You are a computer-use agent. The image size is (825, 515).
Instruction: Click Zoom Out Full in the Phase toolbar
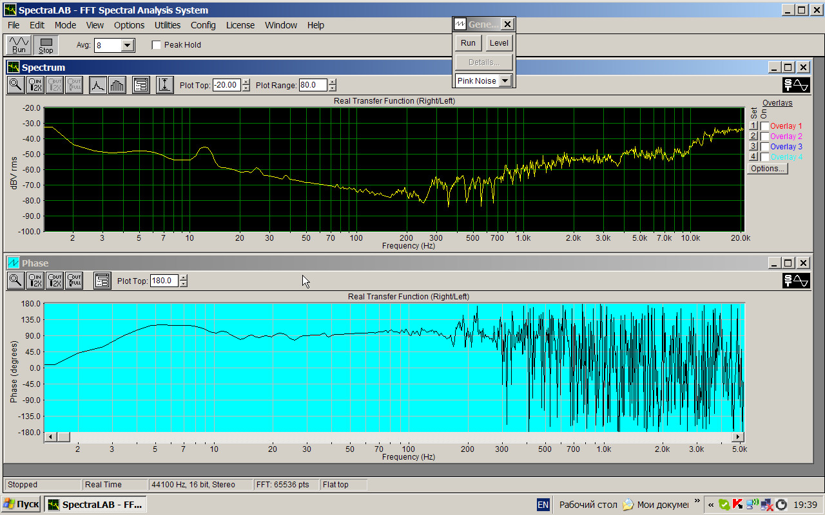point(74,281)
